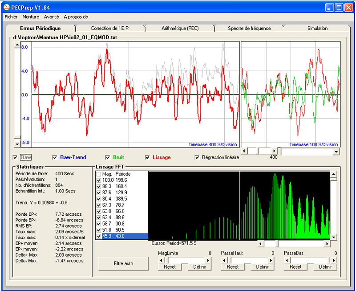Click the right scroll arrow under the FFT spectrum

tap(326, 244)
